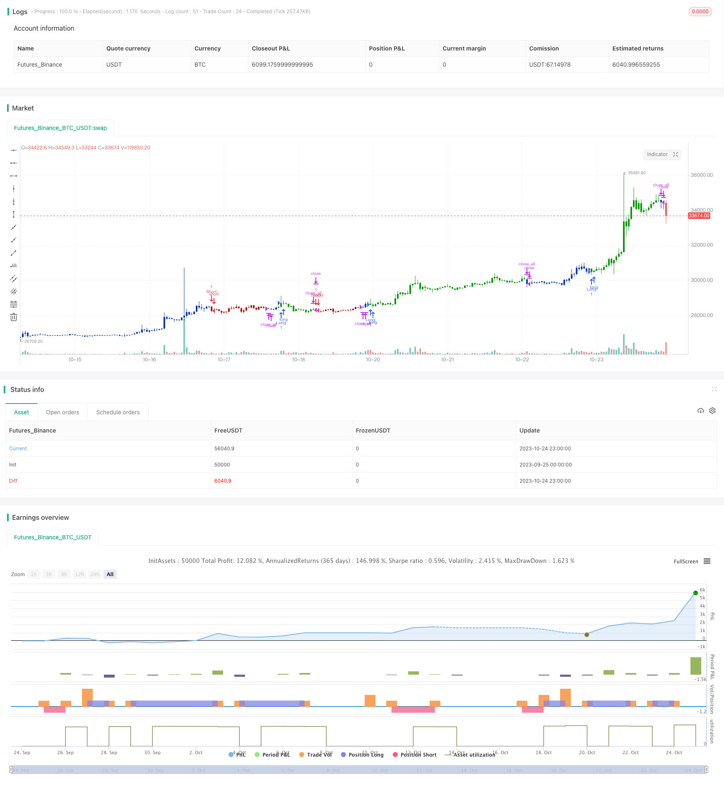
Task: Click the commission value USDT:67.14978
Action: click(550, 65)
